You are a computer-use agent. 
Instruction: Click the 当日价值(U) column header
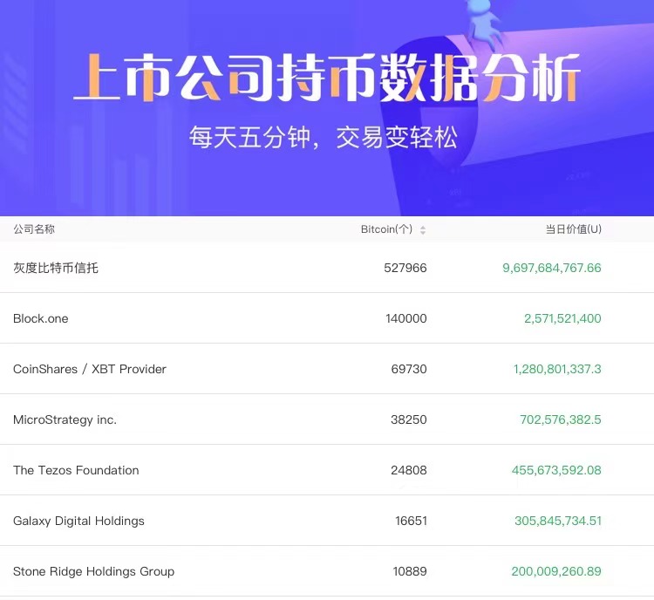click(573, 229)
